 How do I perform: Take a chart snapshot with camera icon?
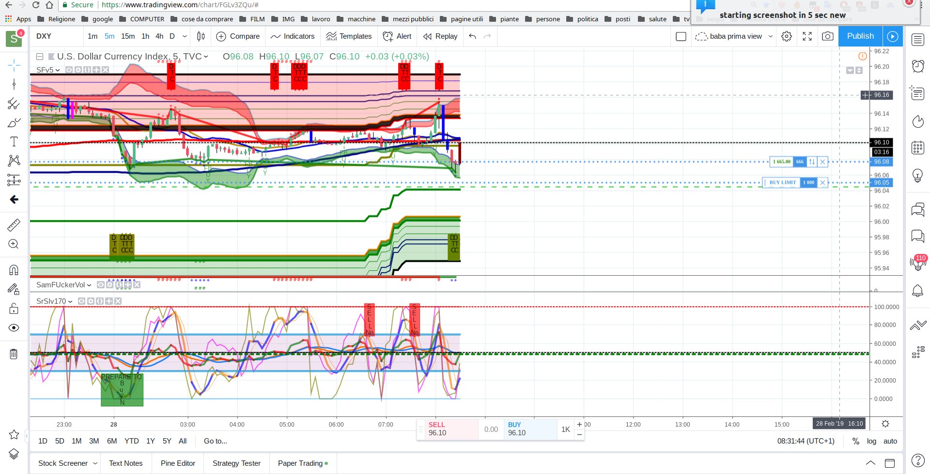[828, 36]
